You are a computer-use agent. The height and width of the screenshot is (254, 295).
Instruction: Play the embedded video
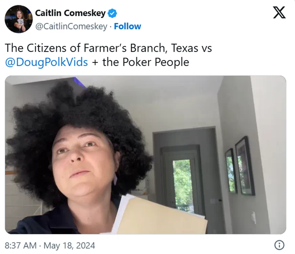pyautogui.click(x=145, y=155)
